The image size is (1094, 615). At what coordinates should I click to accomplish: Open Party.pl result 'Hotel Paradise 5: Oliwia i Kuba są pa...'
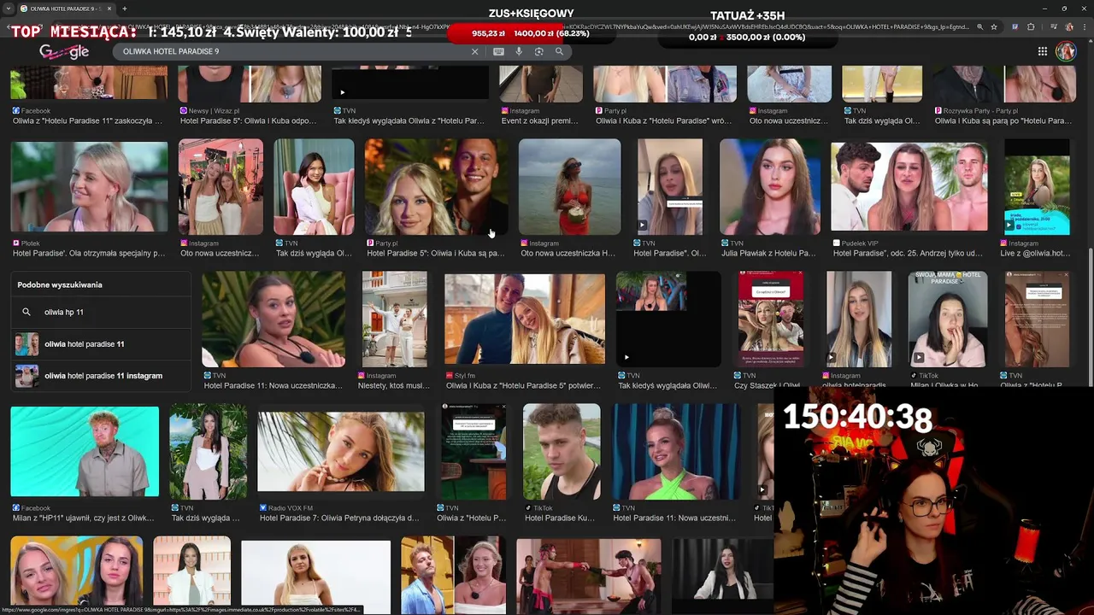[436, 253]
